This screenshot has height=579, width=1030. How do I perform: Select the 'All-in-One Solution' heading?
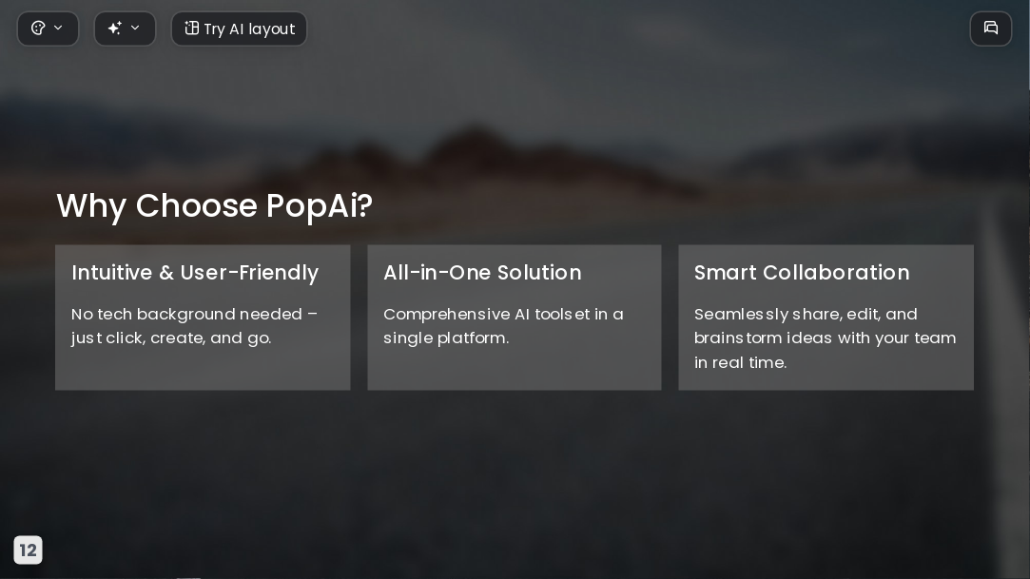(482, 273)
